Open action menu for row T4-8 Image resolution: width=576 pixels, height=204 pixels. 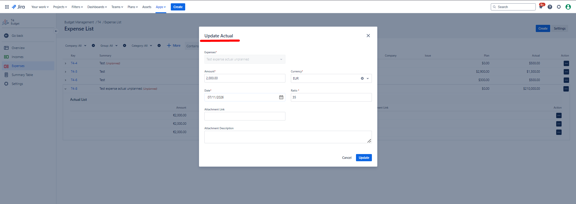tap(566, 89)
